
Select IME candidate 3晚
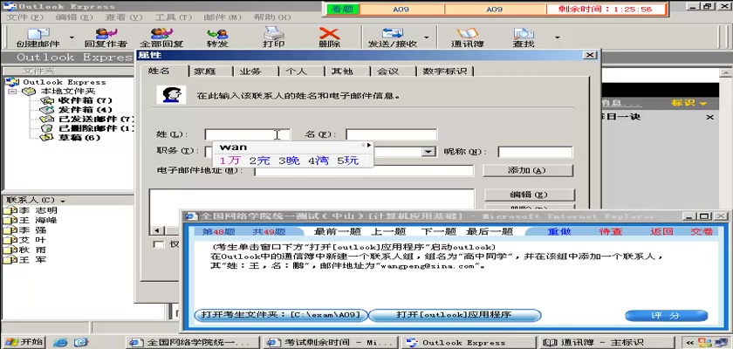(289, 161)
